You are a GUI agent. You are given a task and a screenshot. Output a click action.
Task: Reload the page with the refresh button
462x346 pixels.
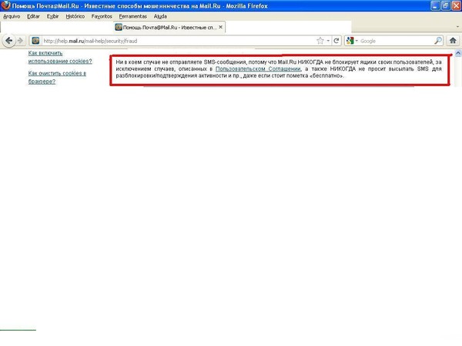pos(336,41)
